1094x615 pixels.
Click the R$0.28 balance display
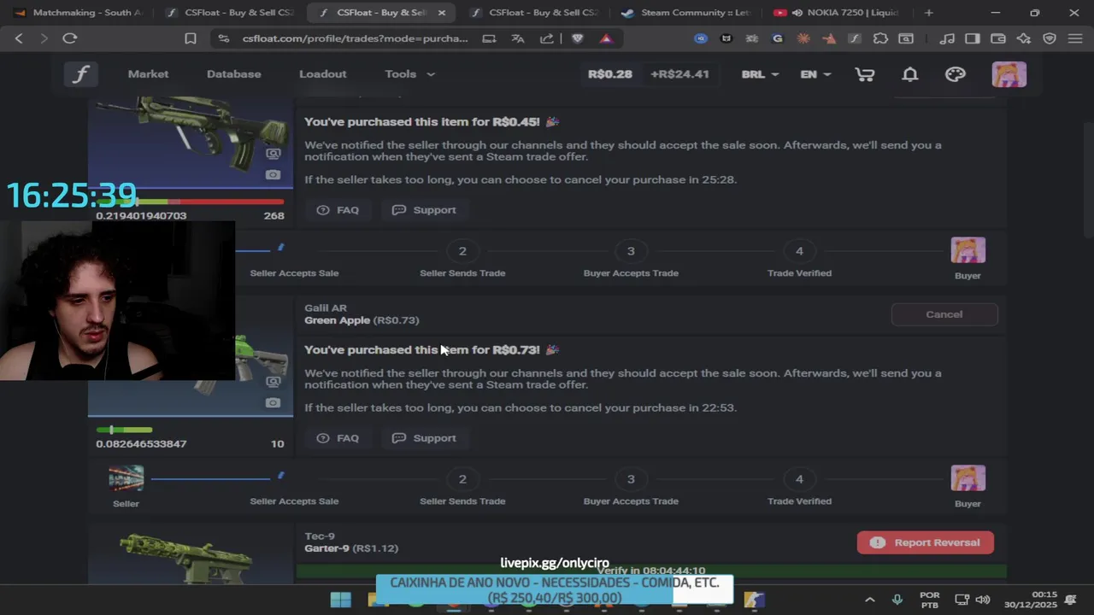610,74
